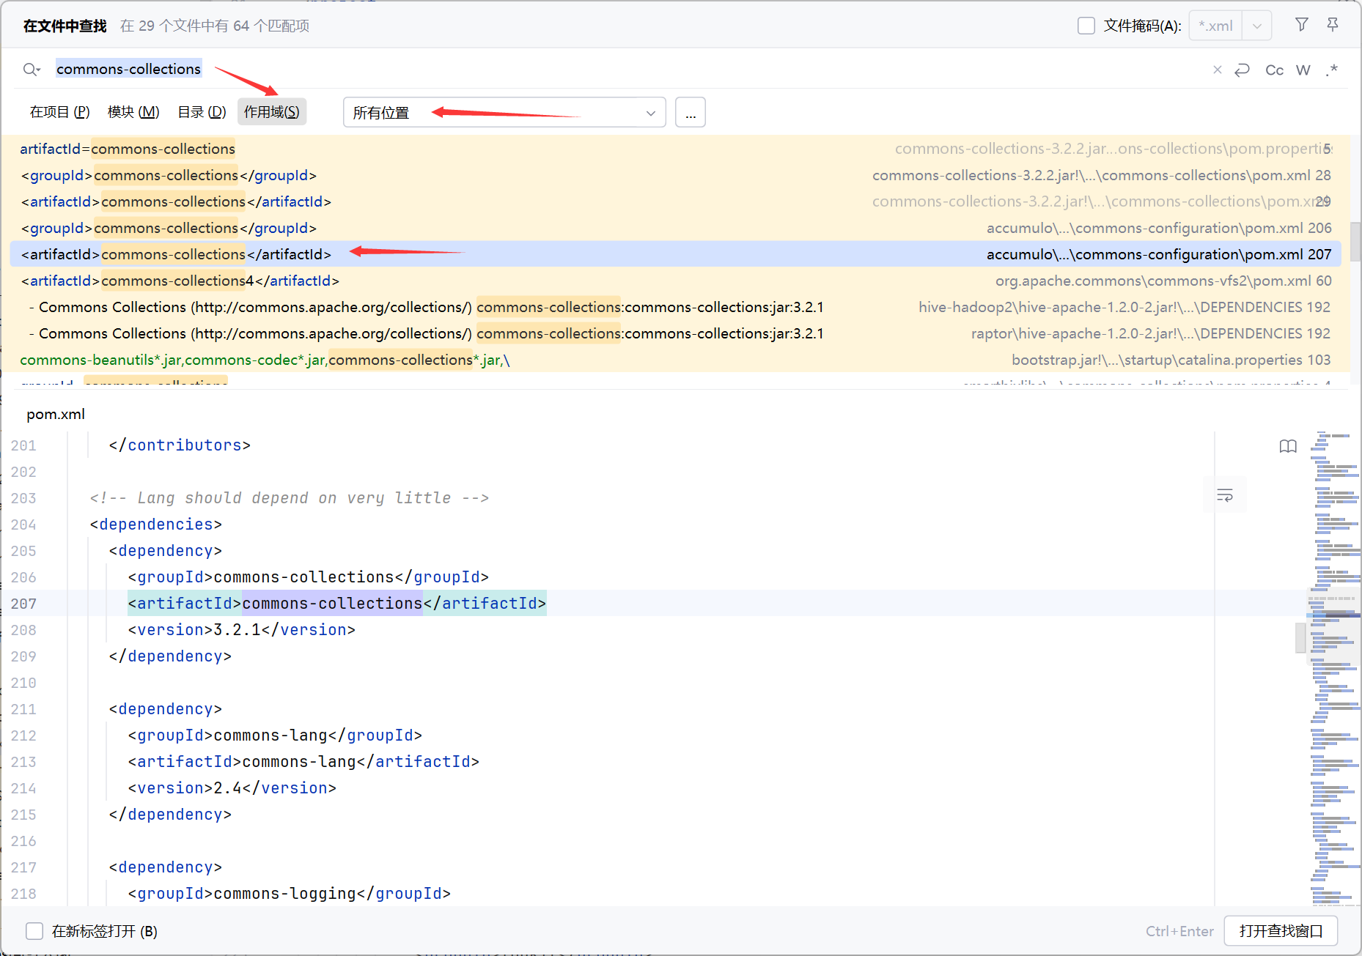The height and width of the screenshot is (956, 1362).
Task: Click the commons-logging groupId line
Action: [290, 894]
